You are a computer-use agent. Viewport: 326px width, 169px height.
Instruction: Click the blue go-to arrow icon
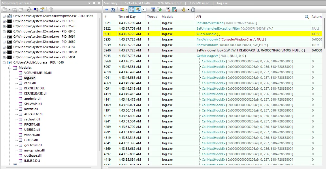(x=107, y=9)
